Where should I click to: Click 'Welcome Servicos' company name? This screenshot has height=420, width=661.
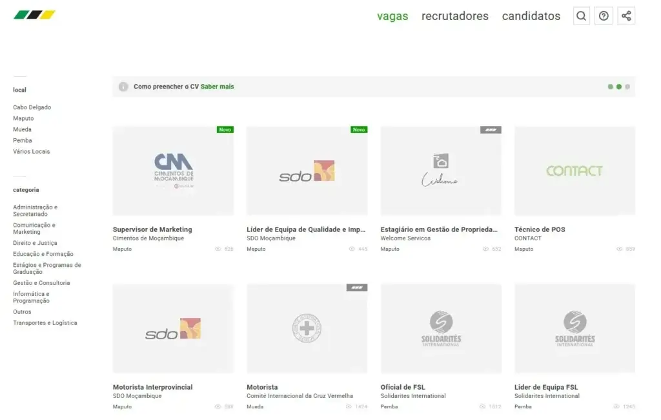[x=405, y=238]
